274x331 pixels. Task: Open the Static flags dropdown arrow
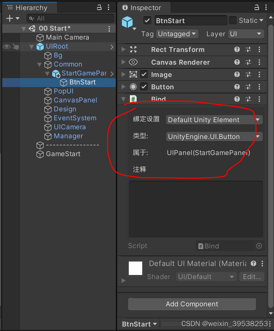click(261, 21)
